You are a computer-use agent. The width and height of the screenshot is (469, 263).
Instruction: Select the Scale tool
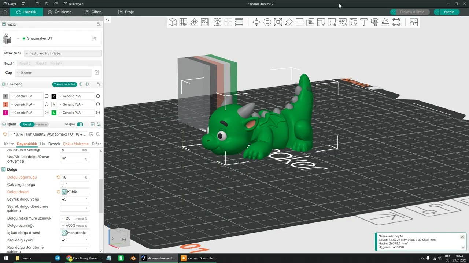(x=278, y=22)
